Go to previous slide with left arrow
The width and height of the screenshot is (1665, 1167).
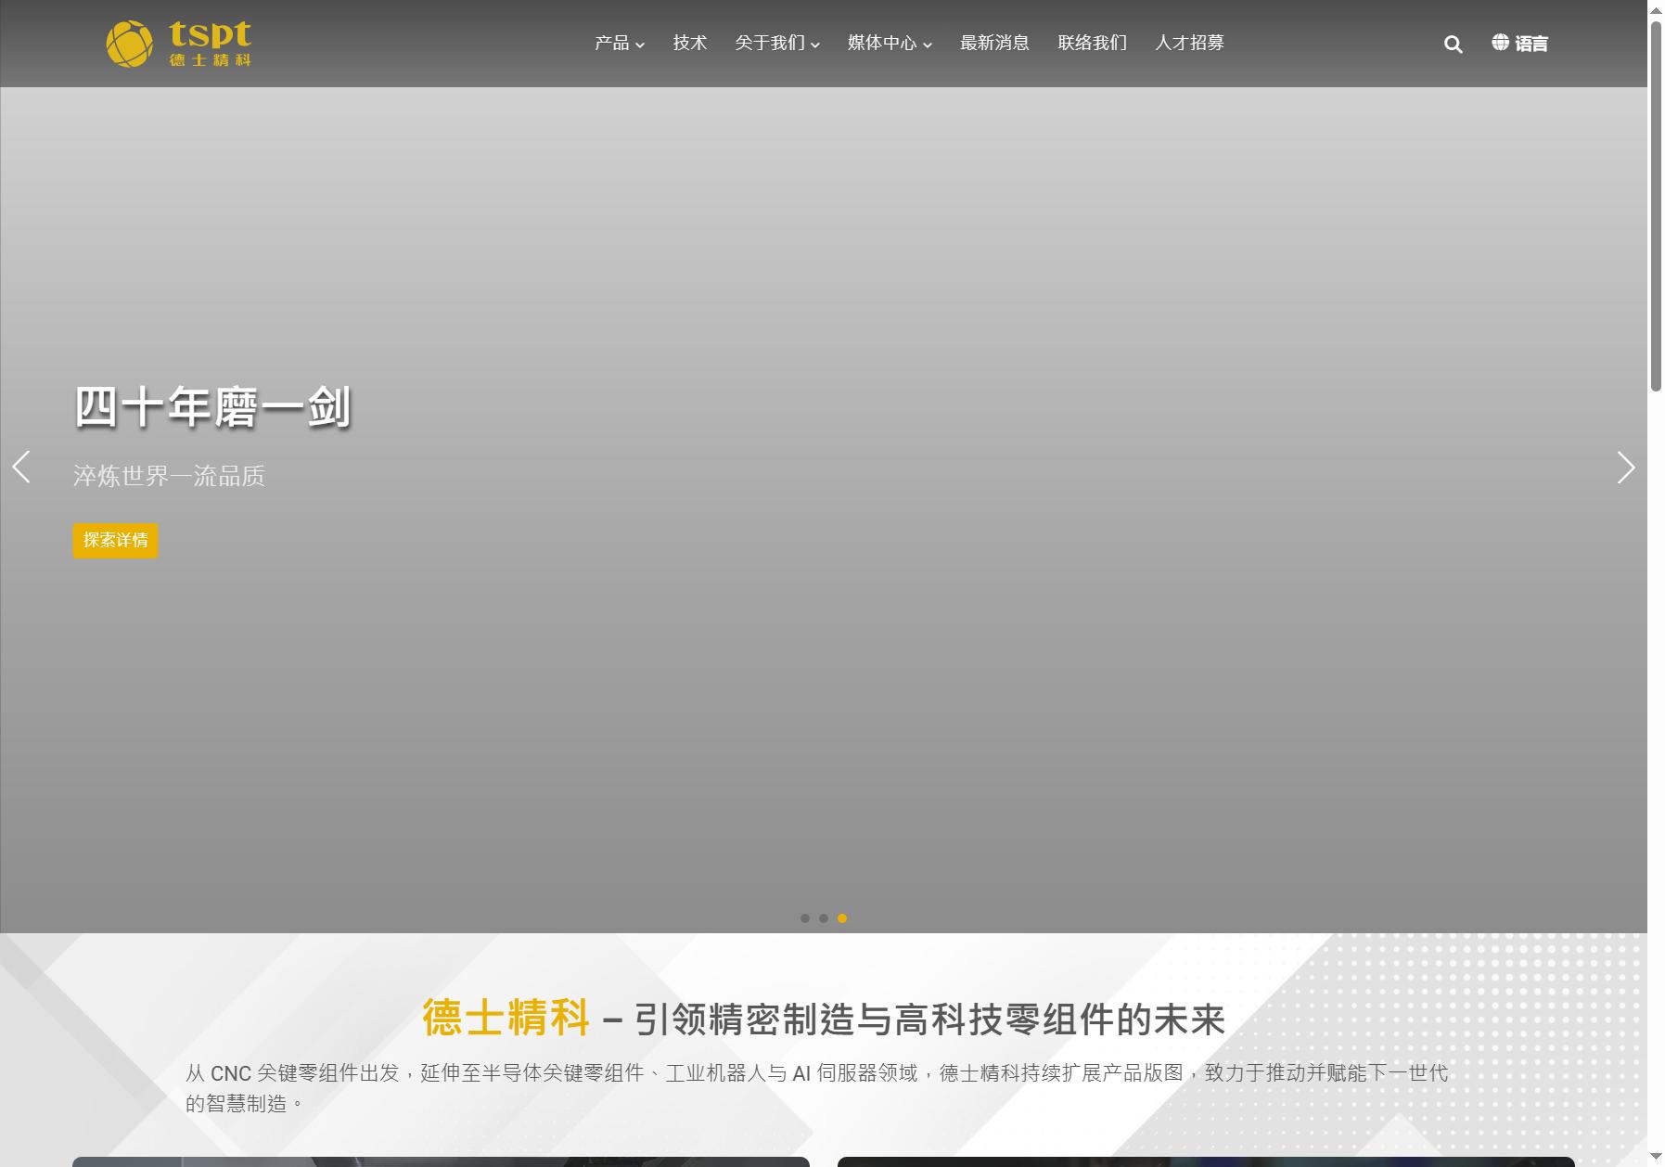pyautogui.click(x=21, y=467)
